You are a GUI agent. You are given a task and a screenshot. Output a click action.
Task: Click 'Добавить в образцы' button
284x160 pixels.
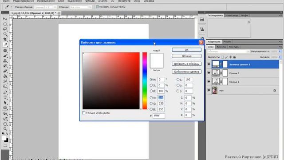click(186, 64)
